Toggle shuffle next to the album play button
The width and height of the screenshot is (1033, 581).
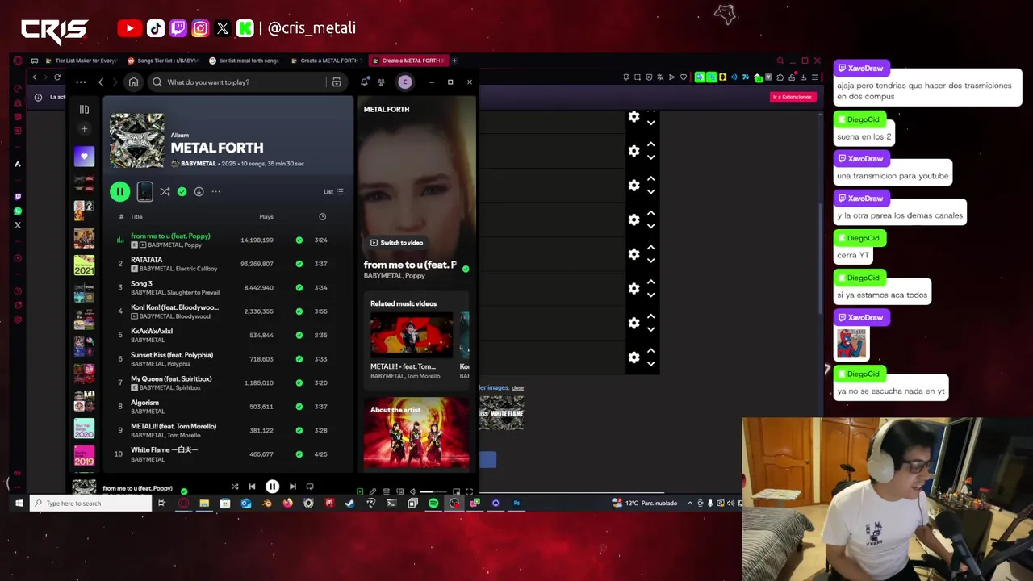pos(165,191)
